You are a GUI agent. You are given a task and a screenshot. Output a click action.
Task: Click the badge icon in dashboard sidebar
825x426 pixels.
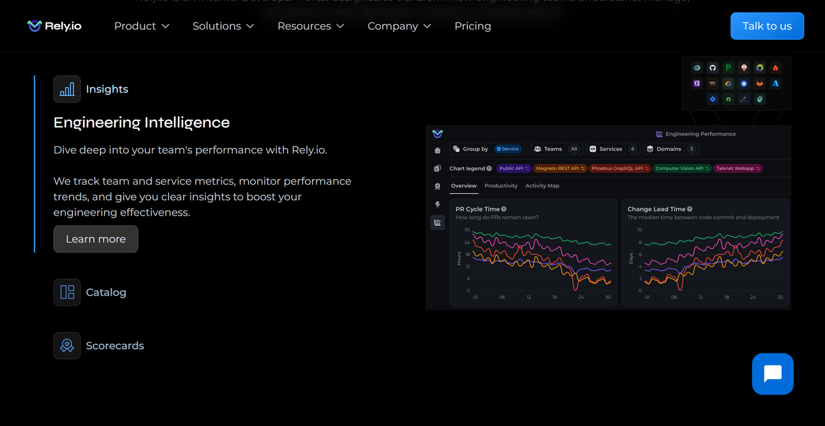[438, 187]
